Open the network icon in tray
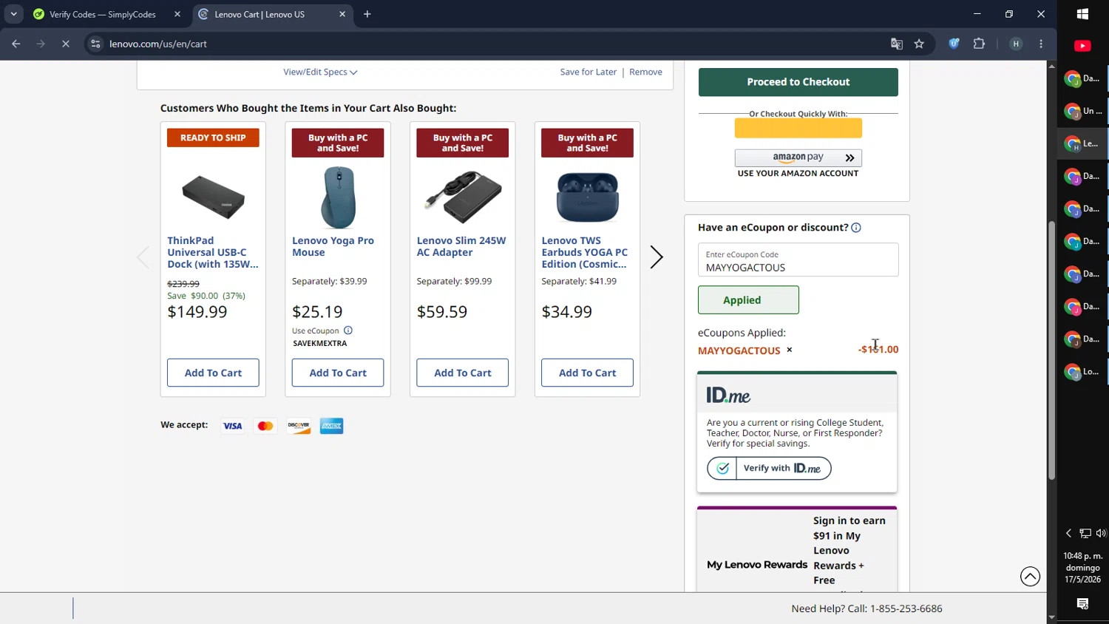This screenshot has width=1109, height=624. point(1085,533)
